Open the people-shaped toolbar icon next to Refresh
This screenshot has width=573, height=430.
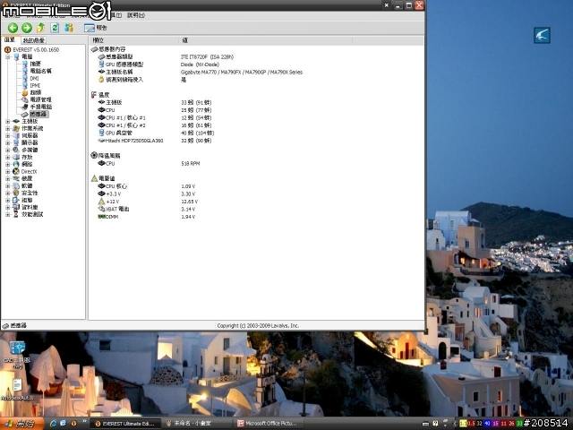point(69,28)
